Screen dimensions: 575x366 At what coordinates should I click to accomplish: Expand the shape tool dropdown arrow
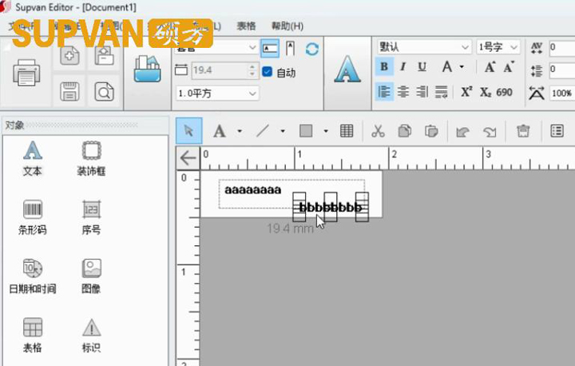[326, 131]
